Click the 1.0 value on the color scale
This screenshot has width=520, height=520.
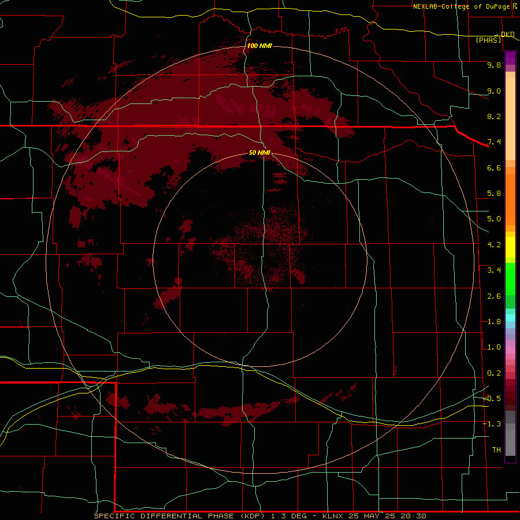tap(494, 347)
